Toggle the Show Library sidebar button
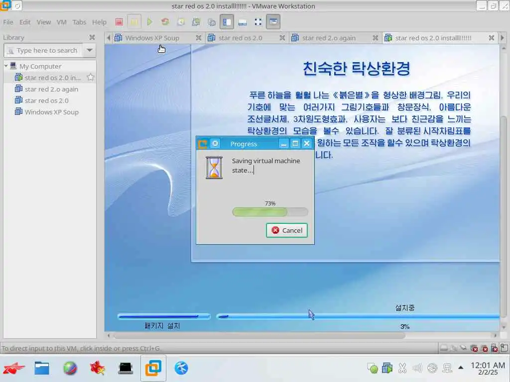510x382 pixels. click(227, 22)
